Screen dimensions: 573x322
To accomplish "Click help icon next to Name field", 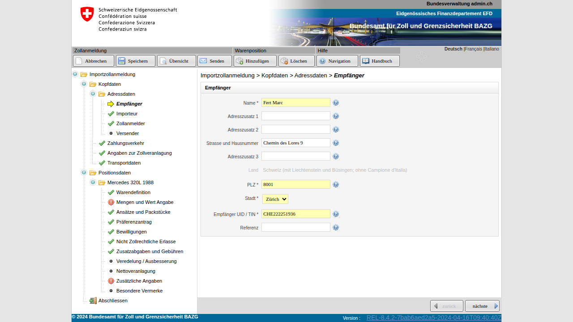I will coord(336,103).
